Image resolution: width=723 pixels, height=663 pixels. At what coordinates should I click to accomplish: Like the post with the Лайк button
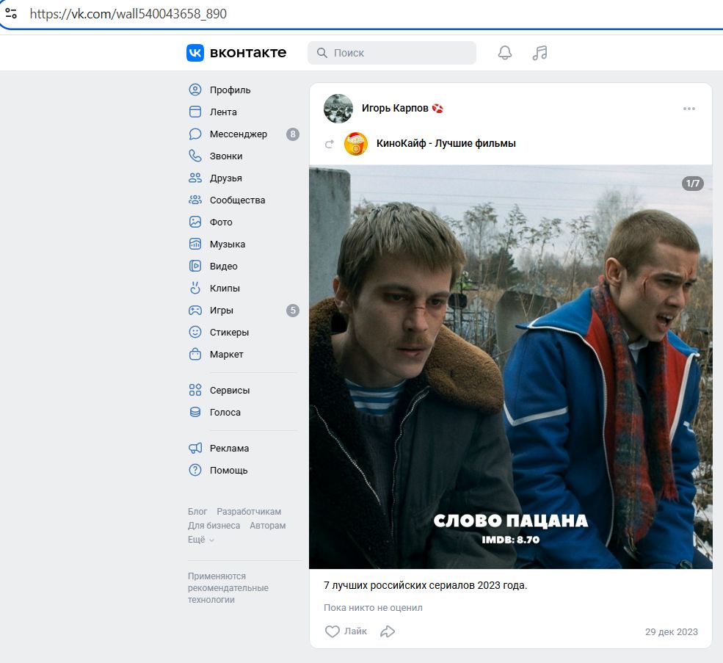point(344,631)
